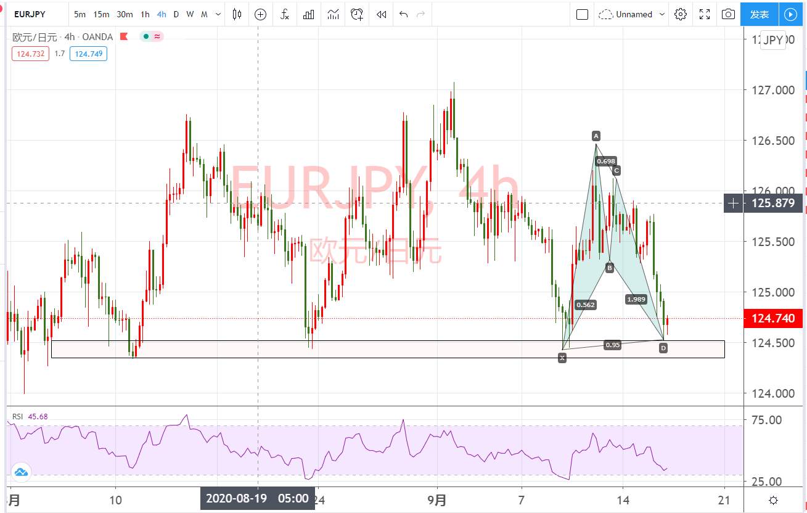This screenshot has width=807, height=513.
Task: Switch to the 1h timeframe
Action: click(145, 14)
